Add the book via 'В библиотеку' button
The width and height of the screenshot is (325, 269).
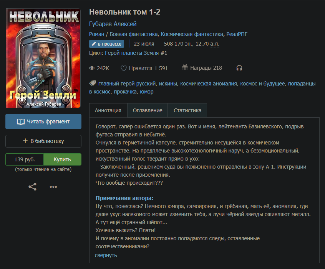pyautogui.click(x=43, y=141)
